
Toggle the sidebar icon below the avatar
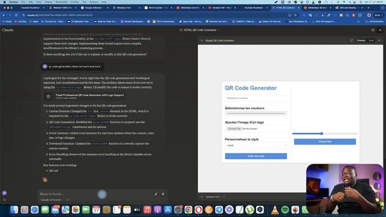(4, 200)
